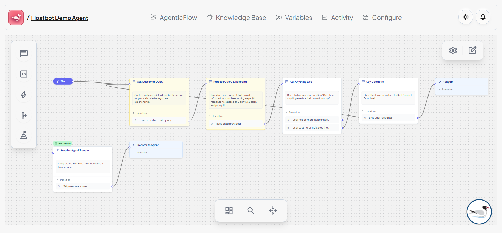Open the canvas search magnifier

pos(251,211)
